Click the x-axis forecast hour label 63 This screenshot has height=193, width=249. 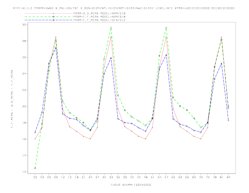(180, 177)
